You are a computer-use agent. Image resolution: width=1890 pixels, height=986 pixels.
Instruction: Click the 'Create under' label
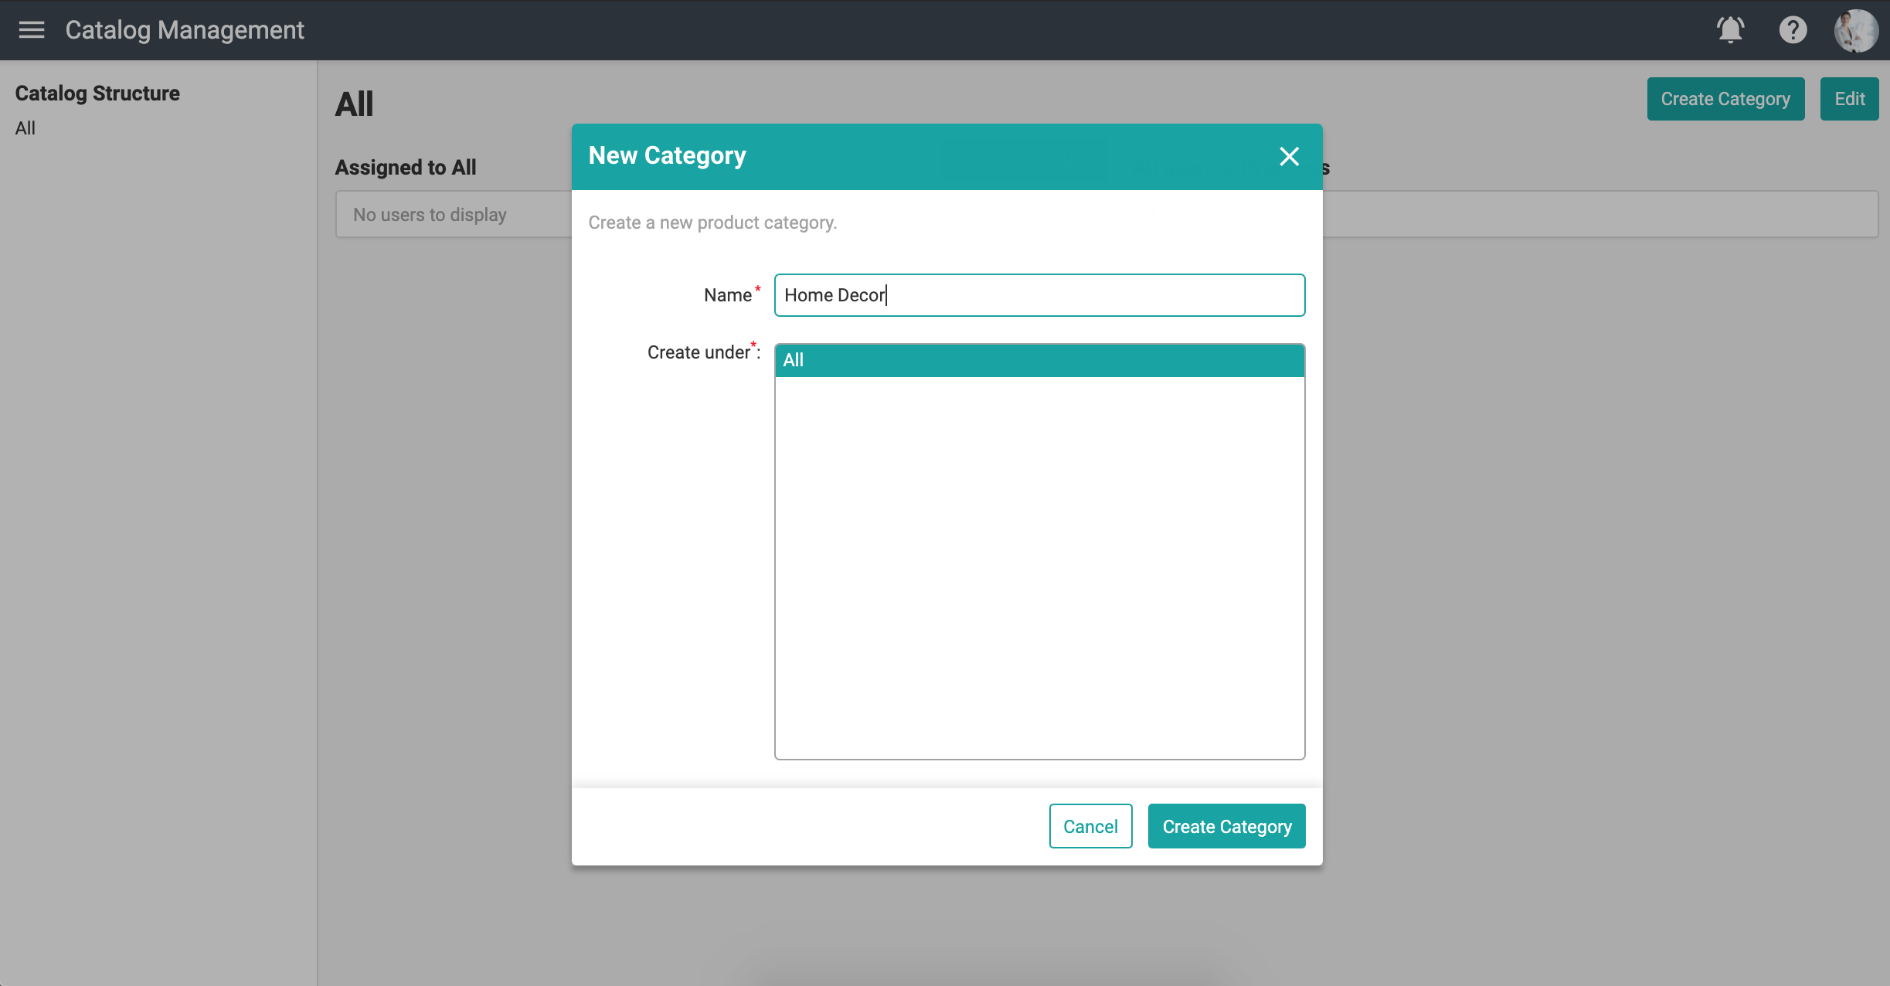[x=699, y=352]
